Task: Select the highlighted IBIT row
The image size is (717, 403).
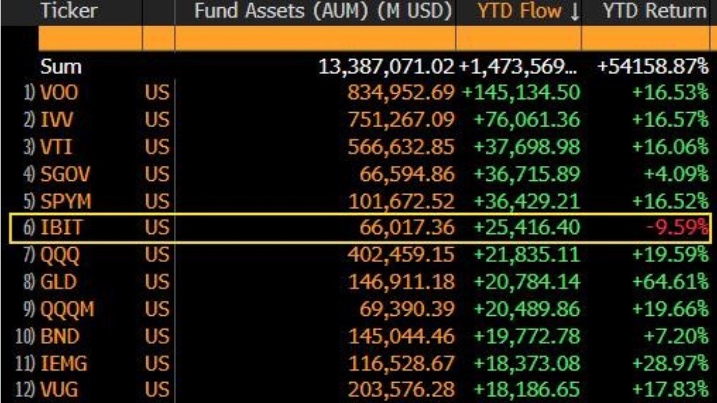Action: (x=358, y=225)
